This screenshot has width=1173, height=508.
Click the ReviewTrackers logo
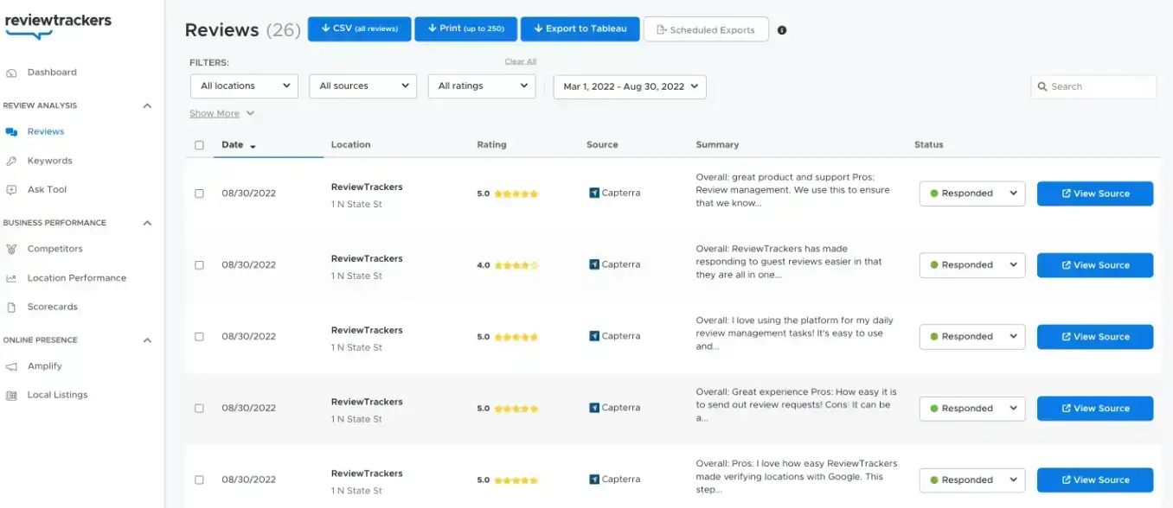click(x=58, y=25)
